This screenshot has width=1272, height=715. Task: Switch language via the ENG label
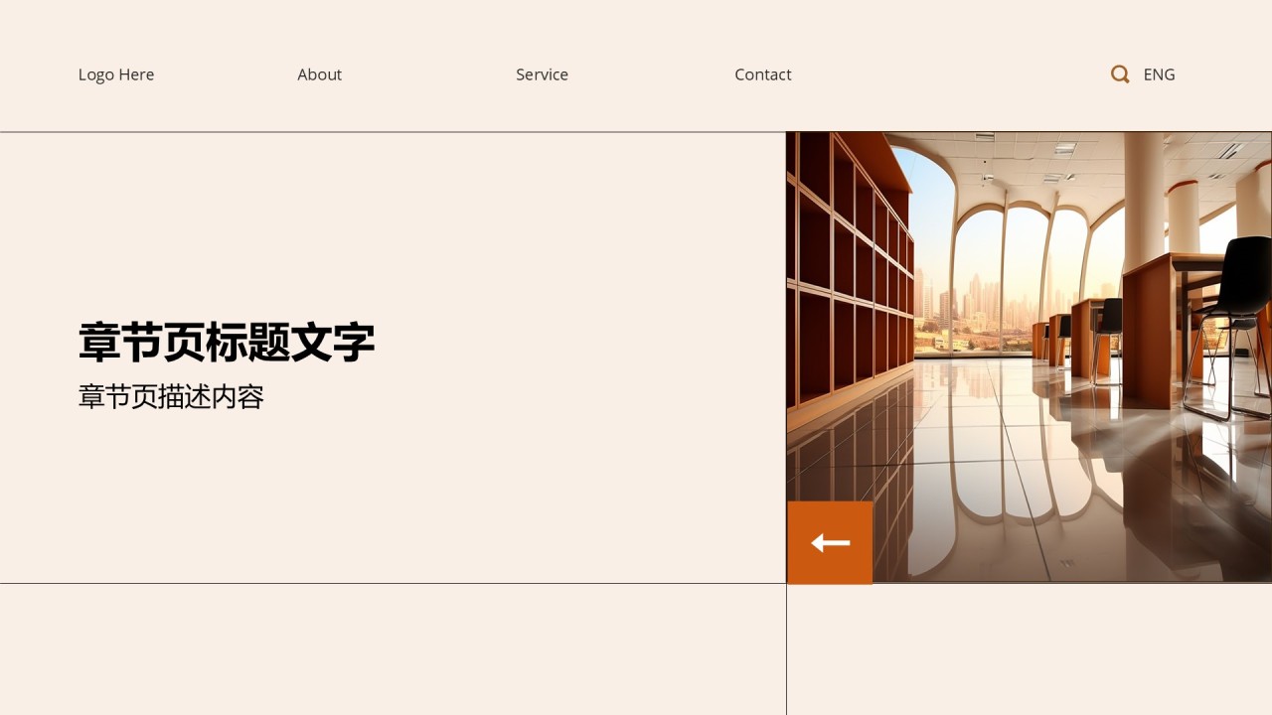[x=1159, y=74]
